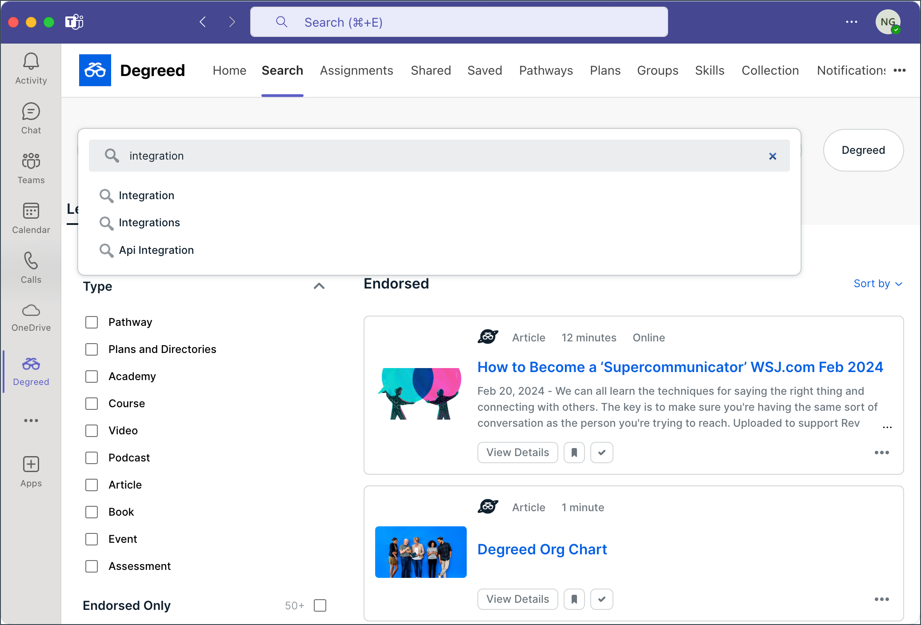The height and width of the screenshot is (625, 921).
Task: Switch to the Notifications tab
Action: [x=851, y=70]
